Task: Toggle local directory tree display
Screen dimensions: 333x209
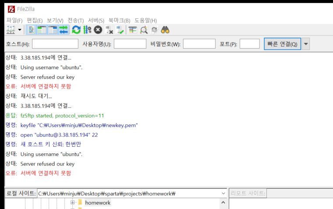Action: point(42,30)
